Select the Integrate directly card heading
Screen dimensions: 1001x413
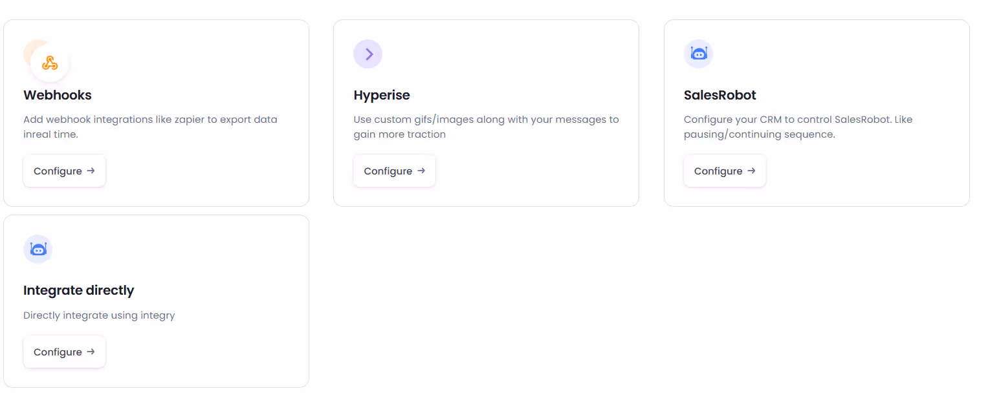coord(78,290)
